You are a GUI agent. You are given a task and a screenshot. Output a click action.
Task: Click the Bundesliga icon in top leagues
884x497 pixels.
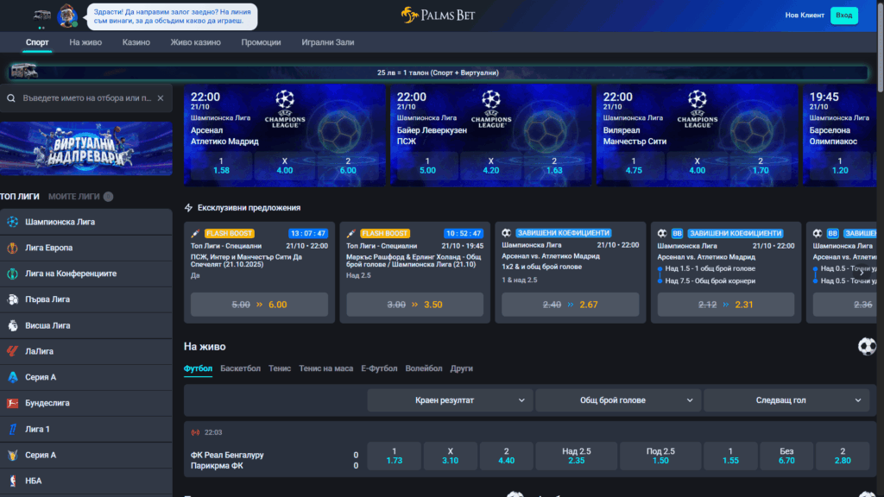pyautogui.click(x=12, y=403)
